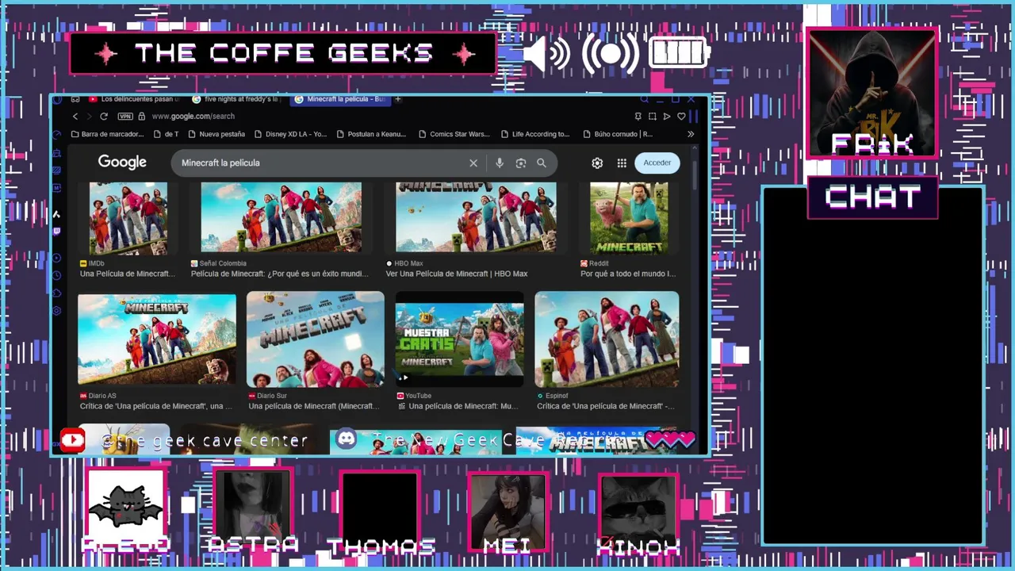Click the Google search magnifier icon
Viewport: 1015px width, 571px height.
coord(542,163)
